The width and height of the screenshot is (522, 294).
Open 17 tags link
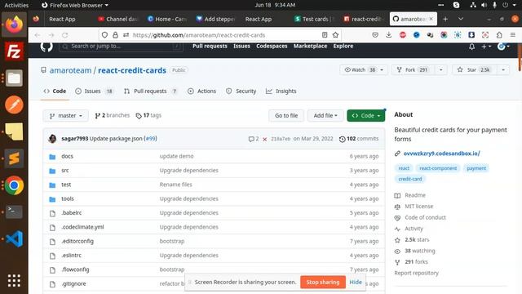point(148,115)
